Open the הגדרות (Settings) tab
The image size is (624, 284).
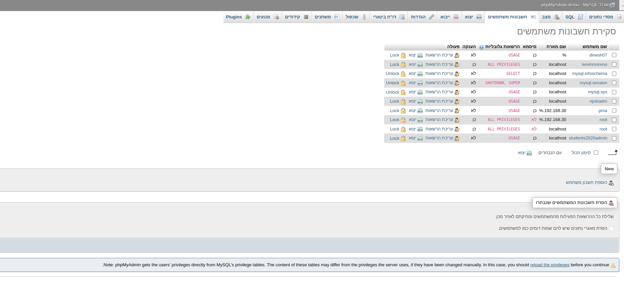422,17
